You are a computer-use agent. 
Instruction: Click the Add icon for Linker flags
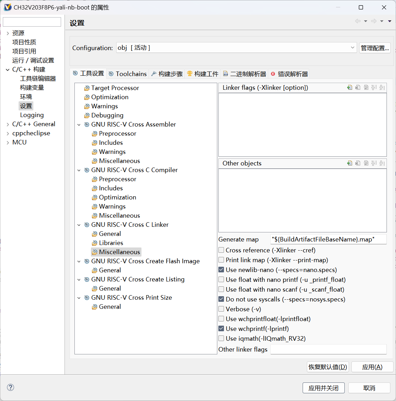point(349,88)
